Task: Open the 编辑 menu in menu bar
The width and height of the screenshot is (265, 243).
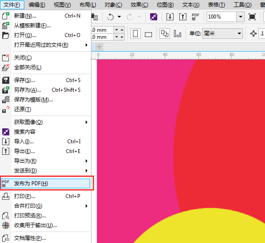Action: [37, 5]
